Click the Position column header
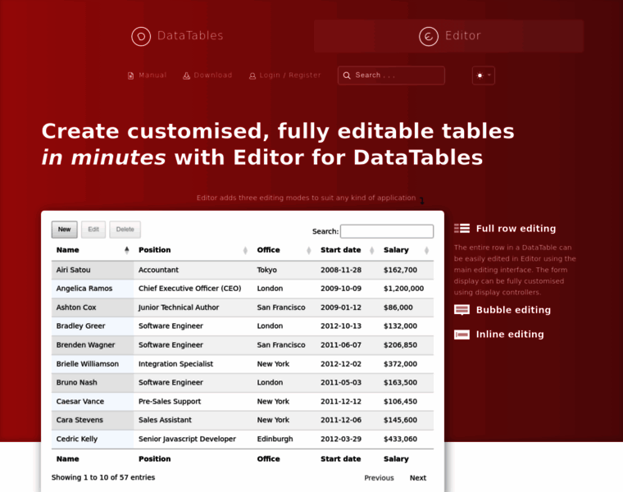Image resolution: width=623 pixels, height=492 pixels. [x=193, y=250]
